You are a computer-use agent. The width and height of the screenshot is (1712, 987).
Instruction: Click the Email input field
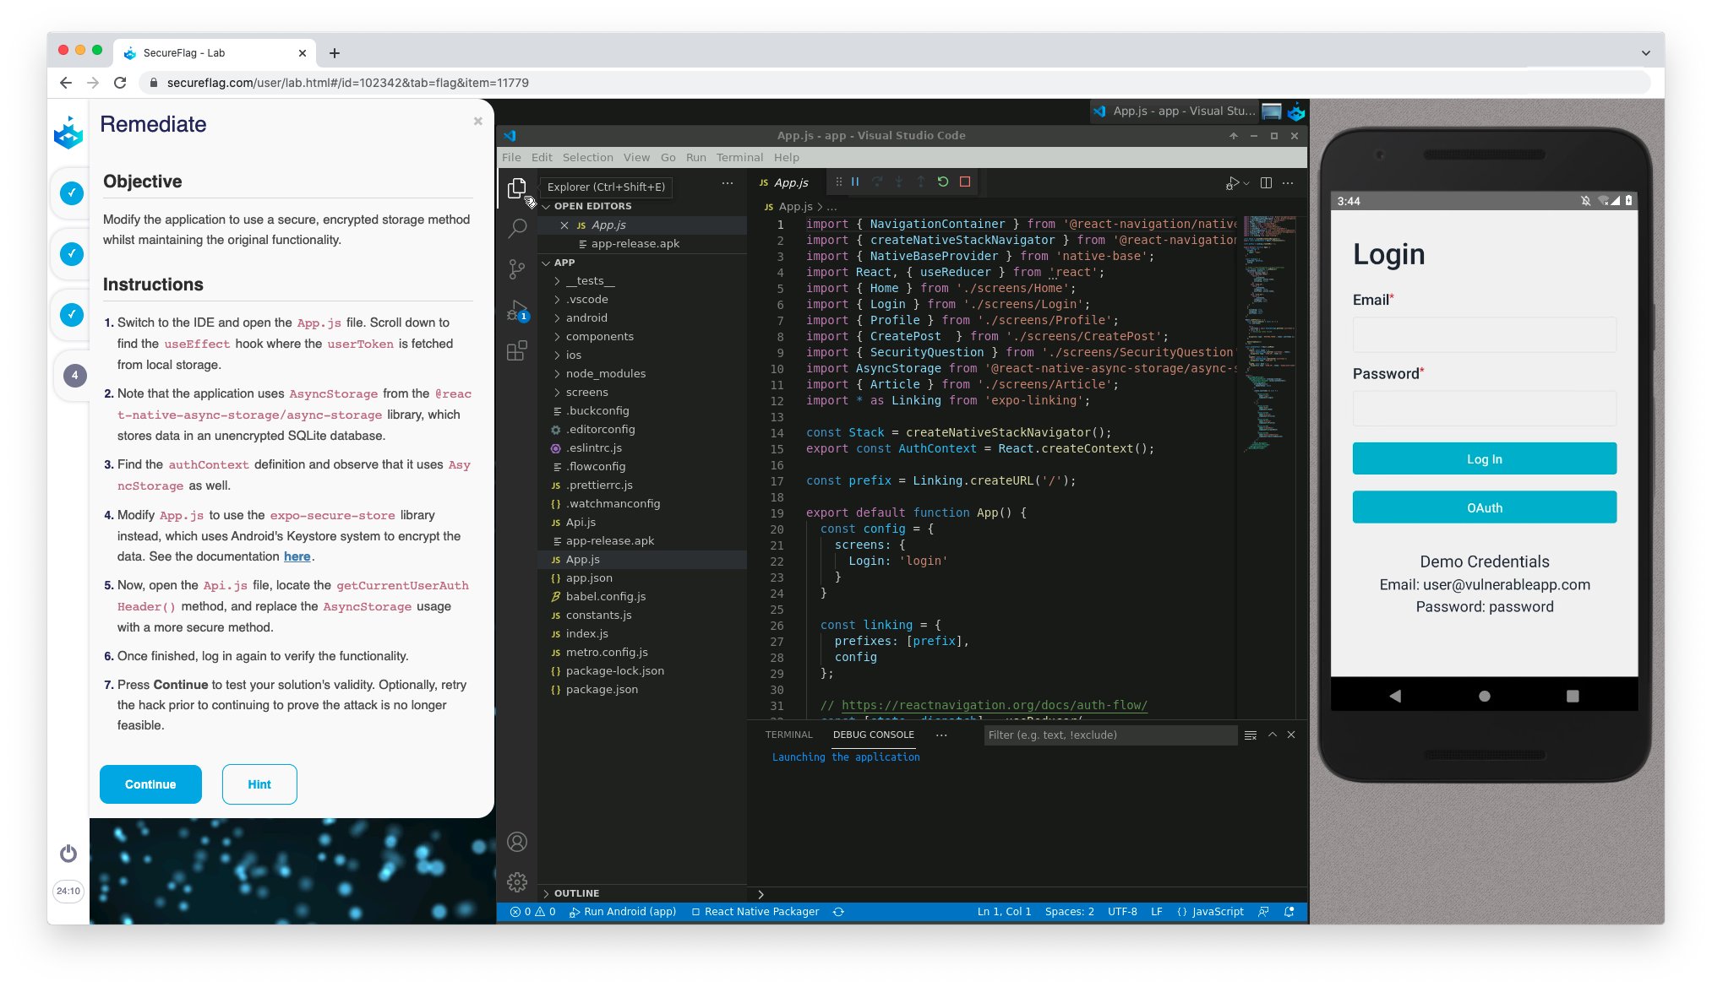[x=1484, y=334]
